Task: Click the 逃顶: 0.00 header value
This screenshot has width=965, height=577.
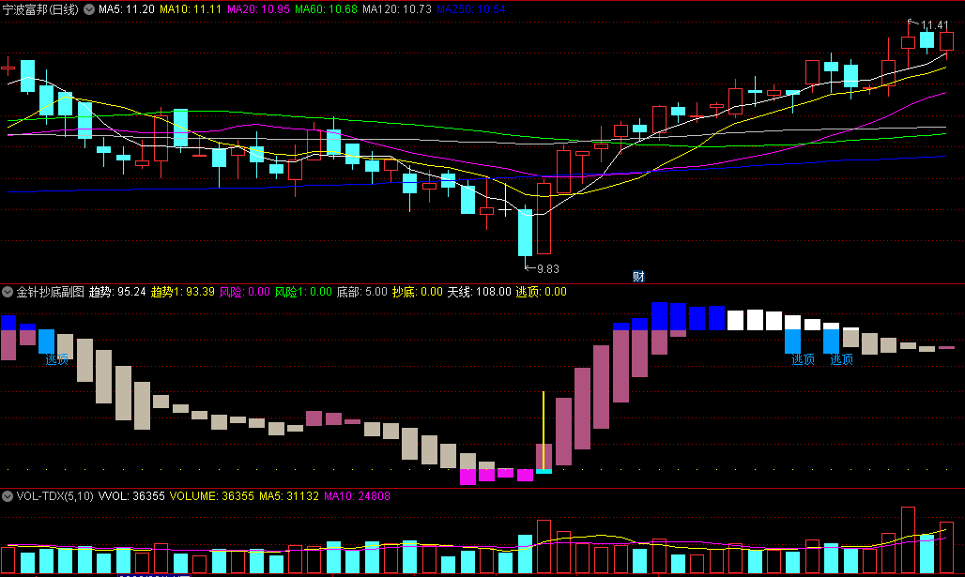Action: click(x=541, y=292)
